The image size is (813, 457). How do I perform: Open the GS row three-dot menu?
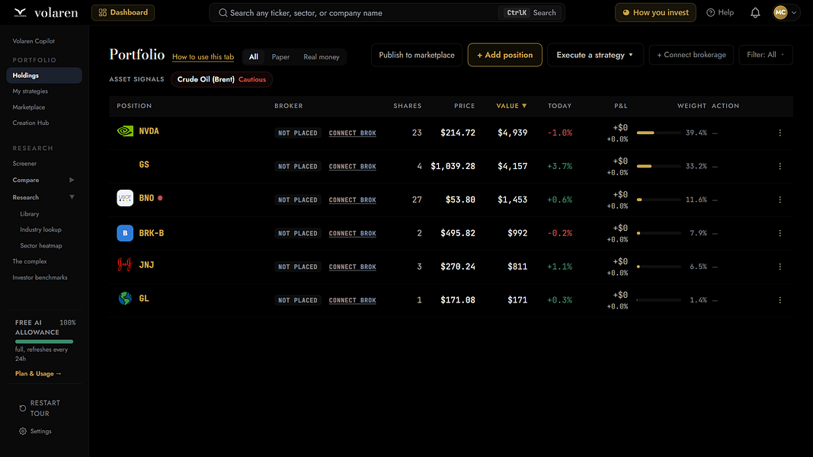click(x=779, y=166)
